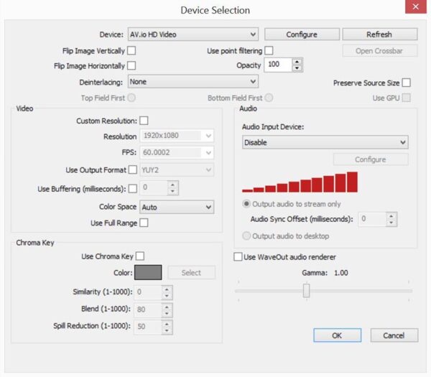Tick the Custom Resolution checkbox
Image resolution: width=431 pixels, height=377 pixels.
(144, 121)
